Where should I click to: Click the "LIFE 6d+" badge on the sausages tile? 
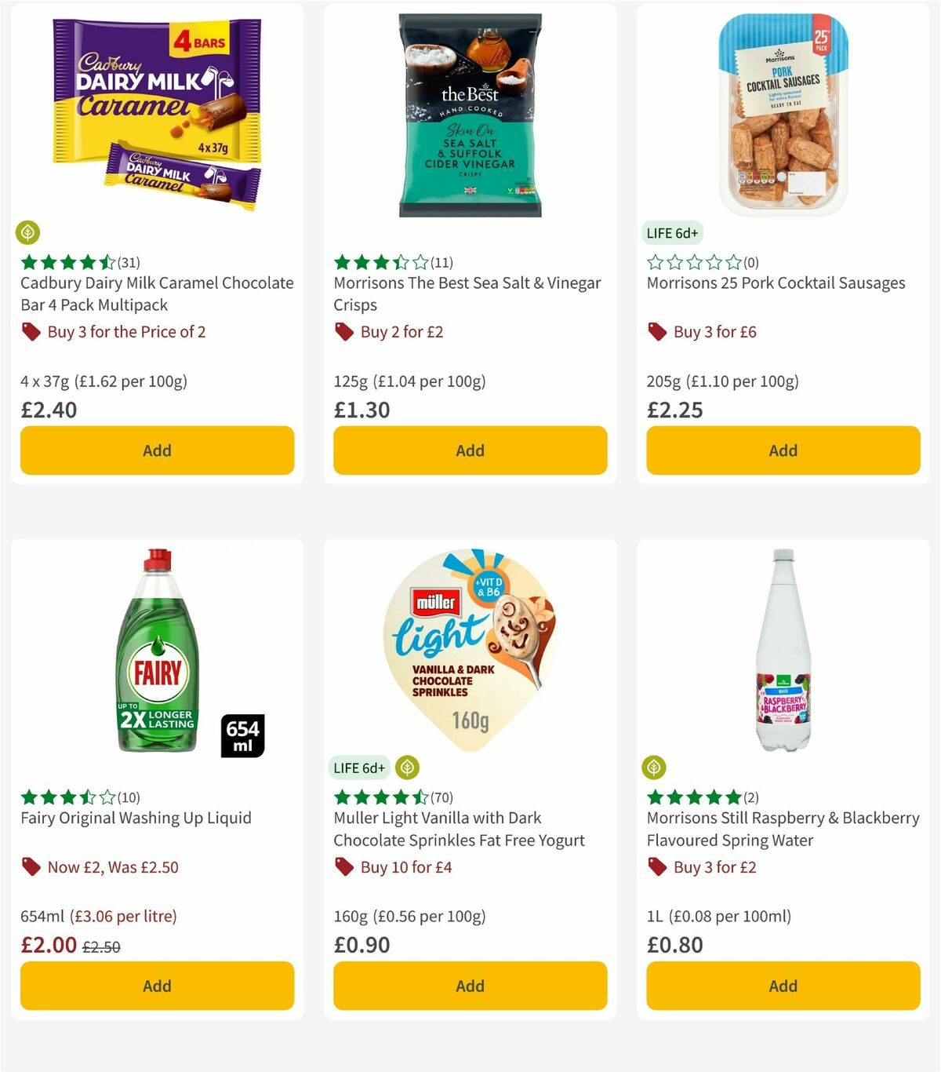click(672, 232)
